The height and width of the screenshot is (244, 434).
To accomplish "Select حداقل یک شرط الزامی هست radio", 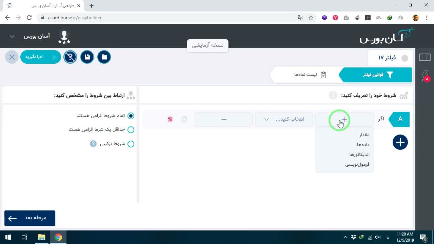I will (x=131, y=130).
